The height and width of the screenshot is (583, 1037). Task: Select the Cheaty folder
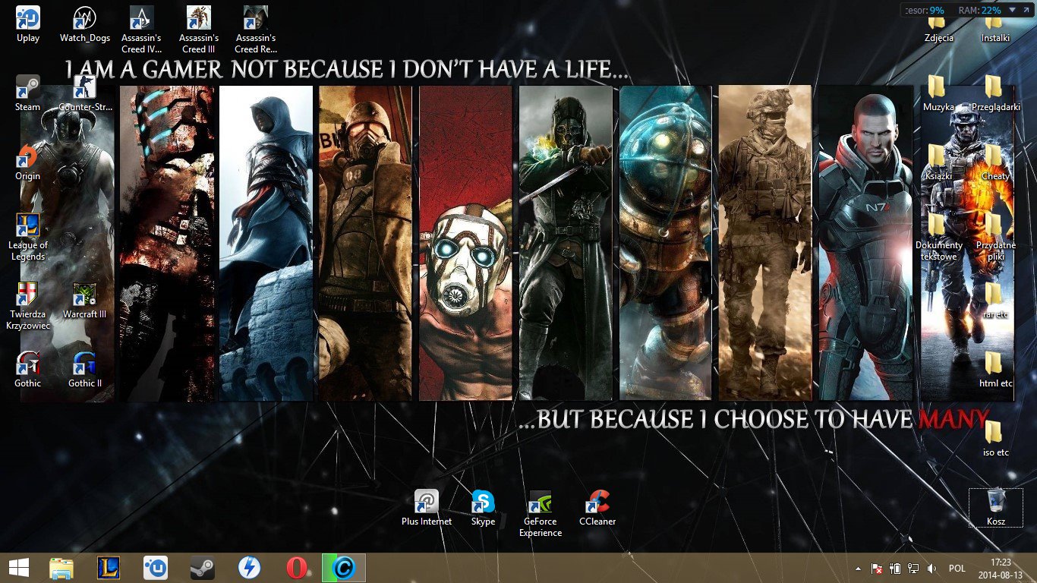[x=996, y=162]
